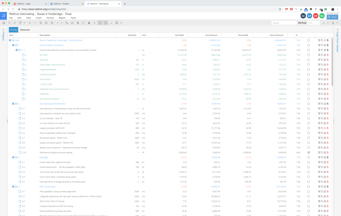Screen dimensions: 341x216
Task: Click the Indent icon in the toolbar
Action: coord(46,23)
